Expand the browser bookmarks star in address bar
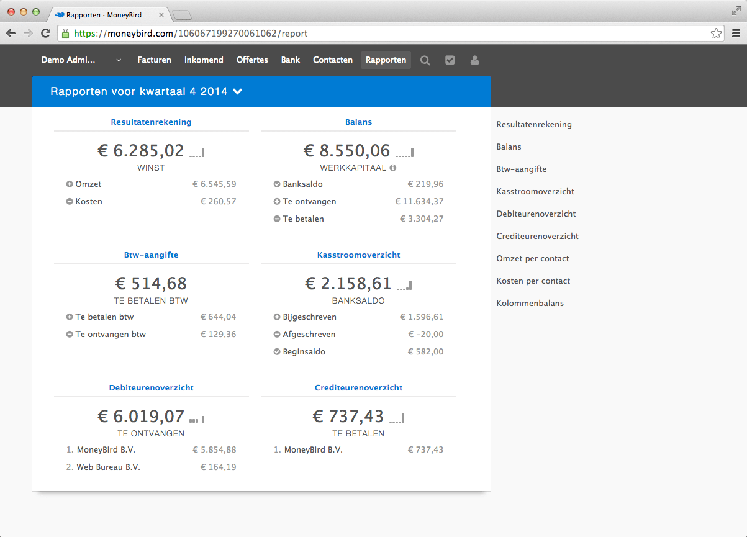The width and height of the screenshot is (747, 537). [x=716, y=34]
